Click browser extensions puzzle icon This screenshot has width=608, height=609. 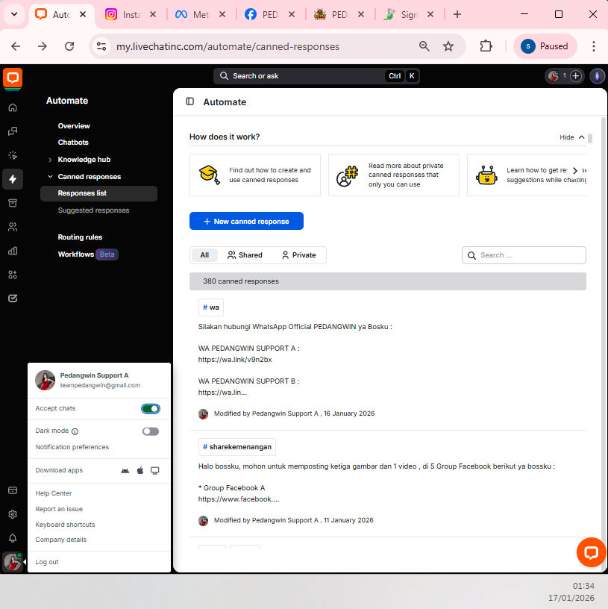click(486, 46)
